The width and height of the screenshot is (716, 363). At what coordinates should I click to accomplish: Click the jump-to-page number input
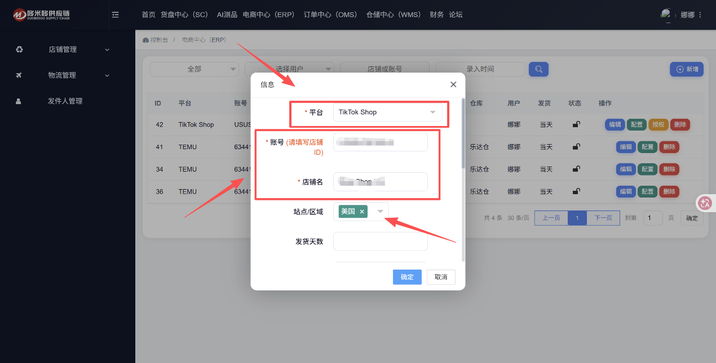tap(653, 218)
